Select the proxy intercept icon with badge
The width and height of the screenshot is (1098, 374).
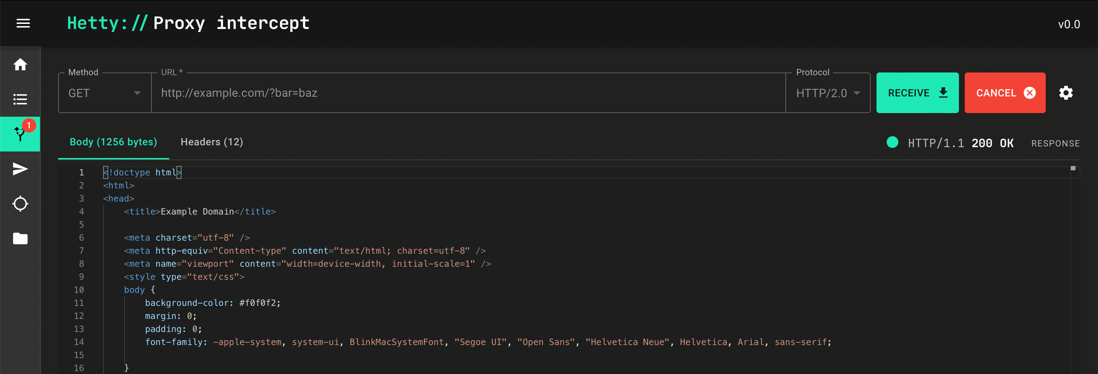20,134
